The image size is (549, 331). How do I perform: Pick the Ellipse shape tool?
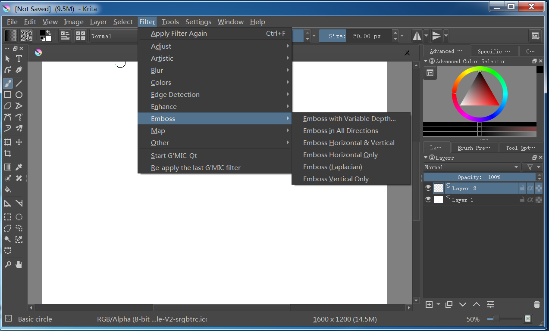point(19,95)
